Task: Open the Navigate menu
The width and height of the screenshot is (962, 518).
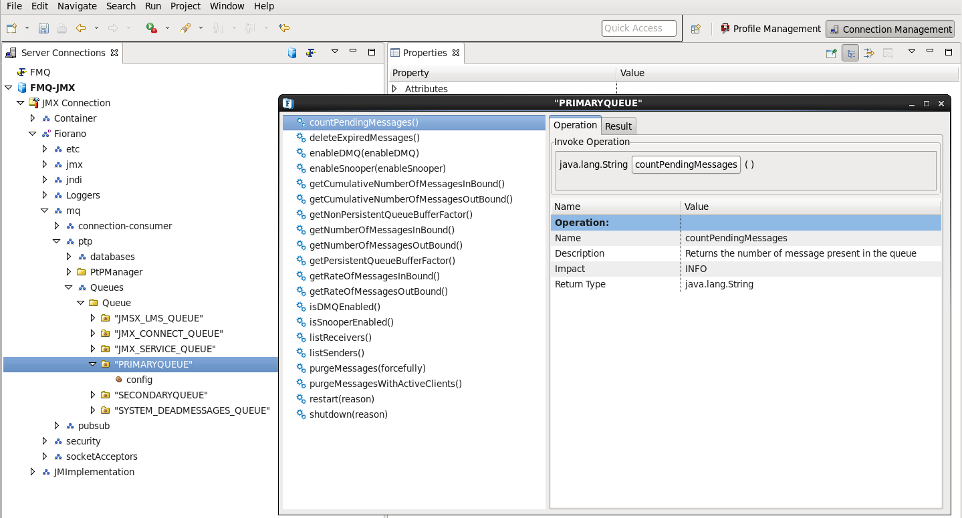Action: pyautogui.click(x=77, y=6)
